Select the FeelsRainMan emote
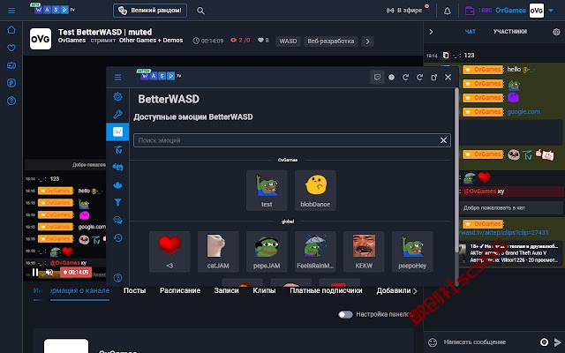Image resolution: width=565 pixels, height=353 pixels. (315, 252)
